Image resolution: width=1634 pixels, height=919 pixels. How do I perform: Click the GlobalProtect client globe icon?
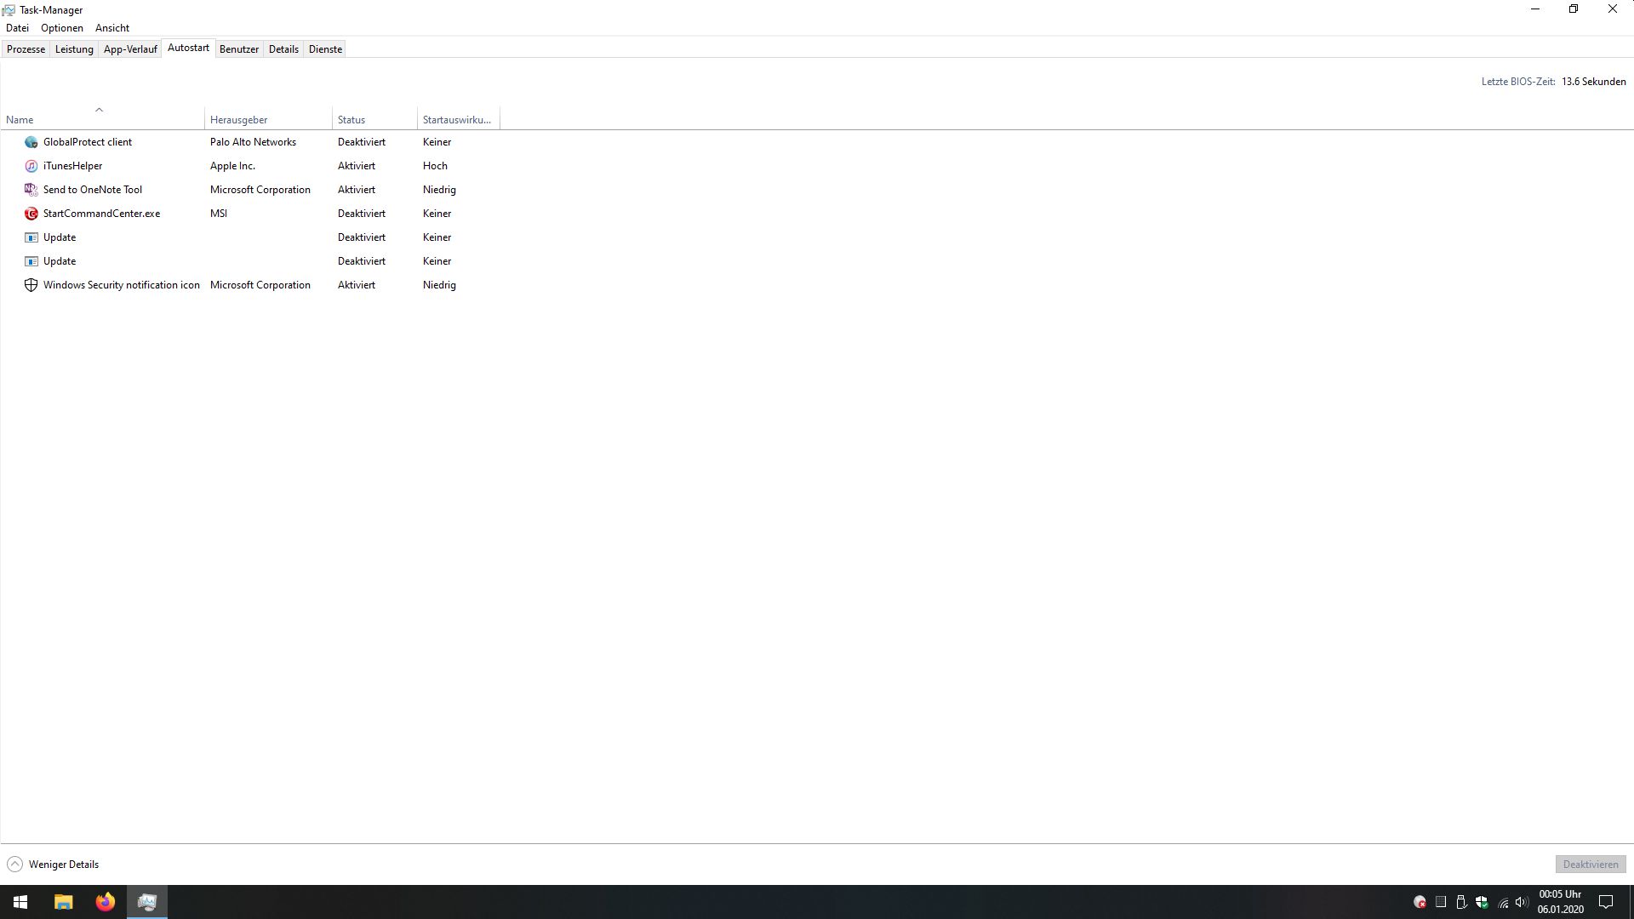point(31,142)
